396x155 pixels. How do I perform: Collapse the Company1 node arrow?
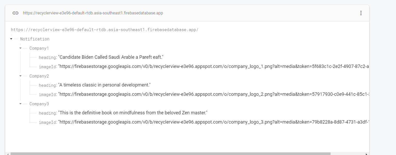pos(20,48)
